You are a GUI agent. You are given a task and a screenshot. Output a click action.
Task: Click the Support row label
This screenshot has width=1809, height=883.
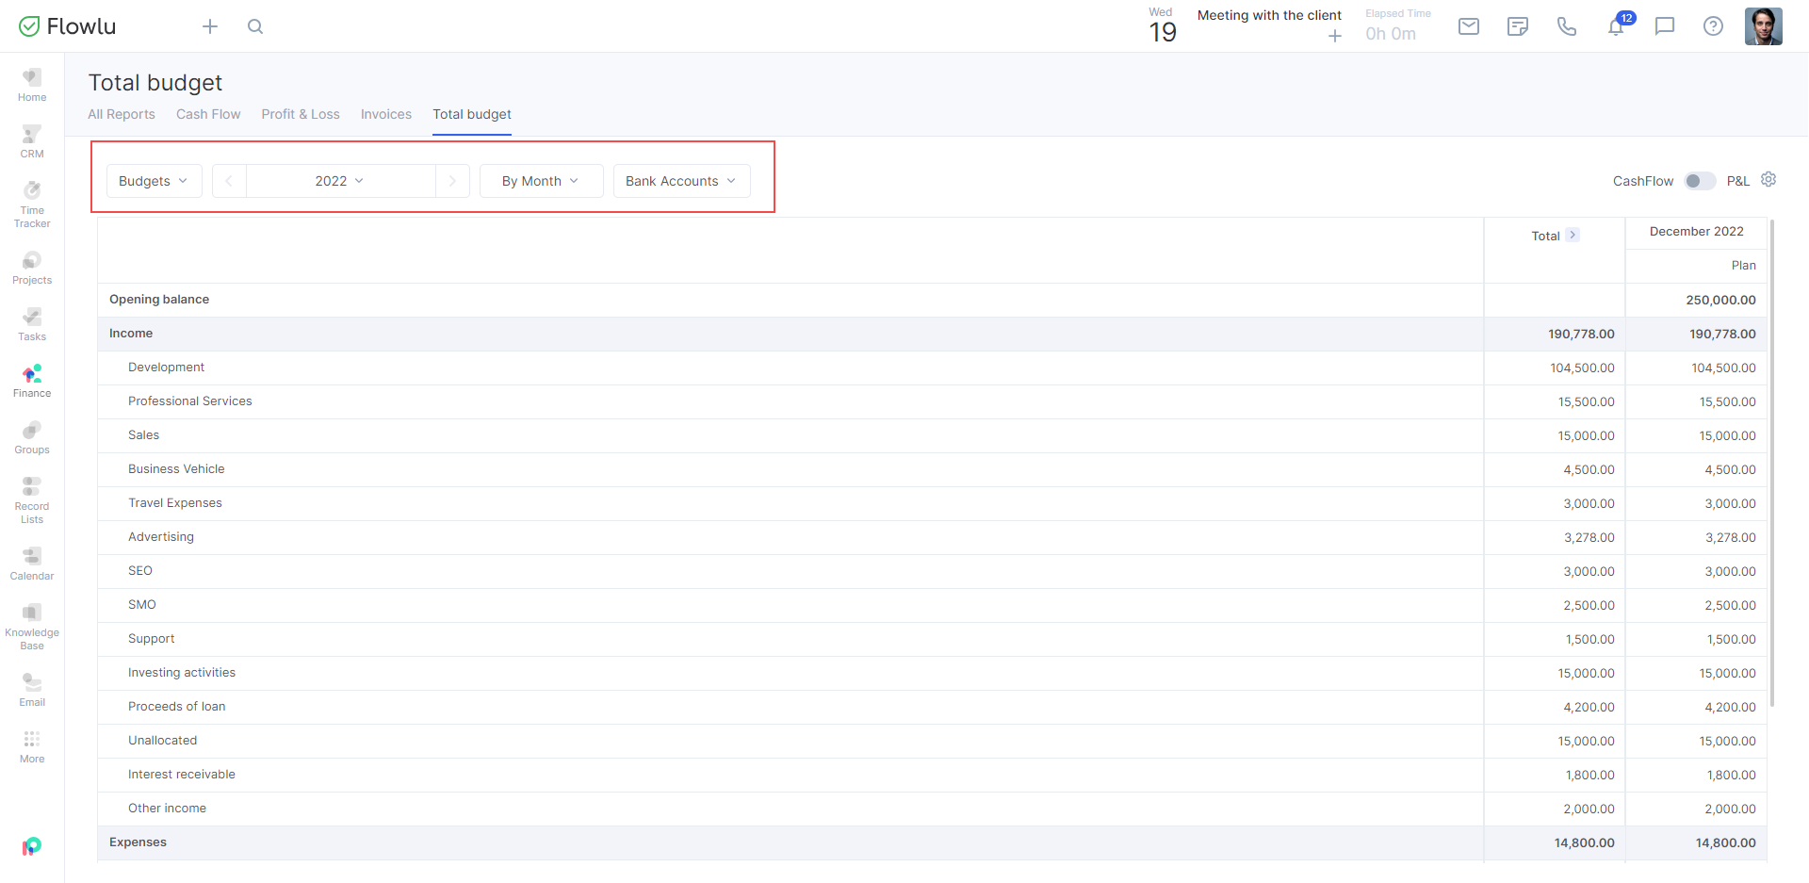tap(152, 639)
